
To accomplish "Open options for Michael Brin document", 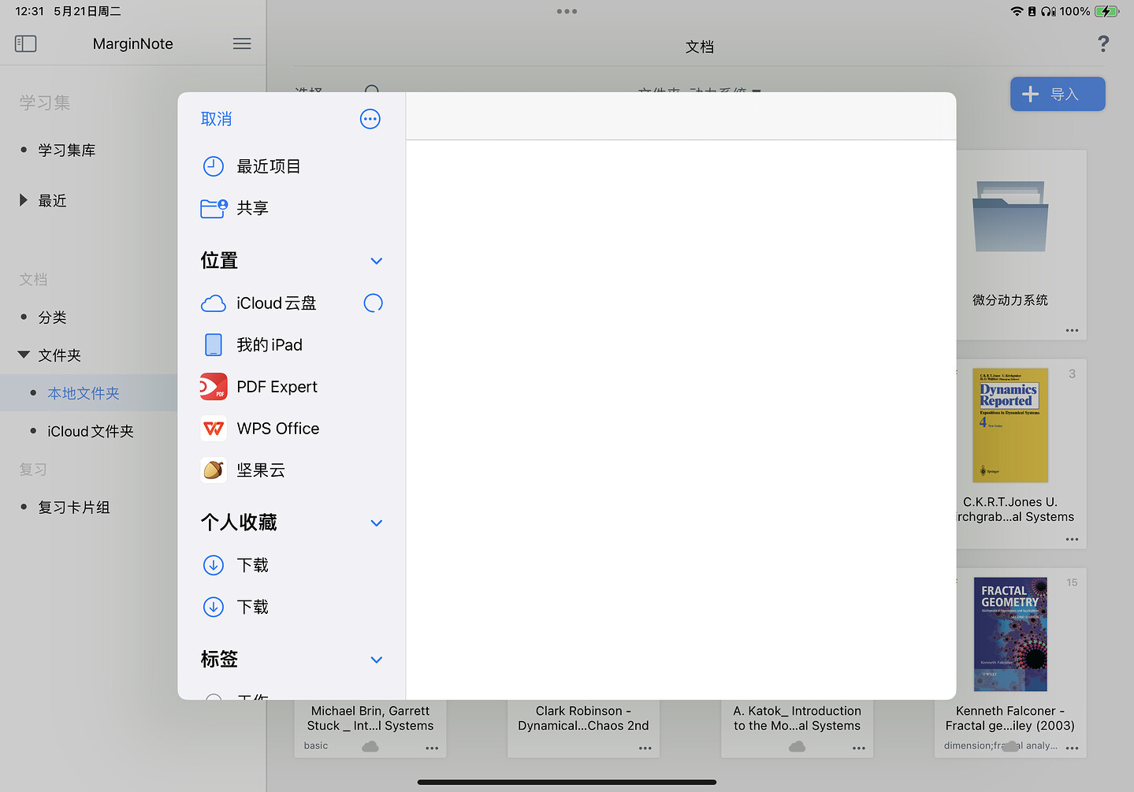I will point(432,748).
